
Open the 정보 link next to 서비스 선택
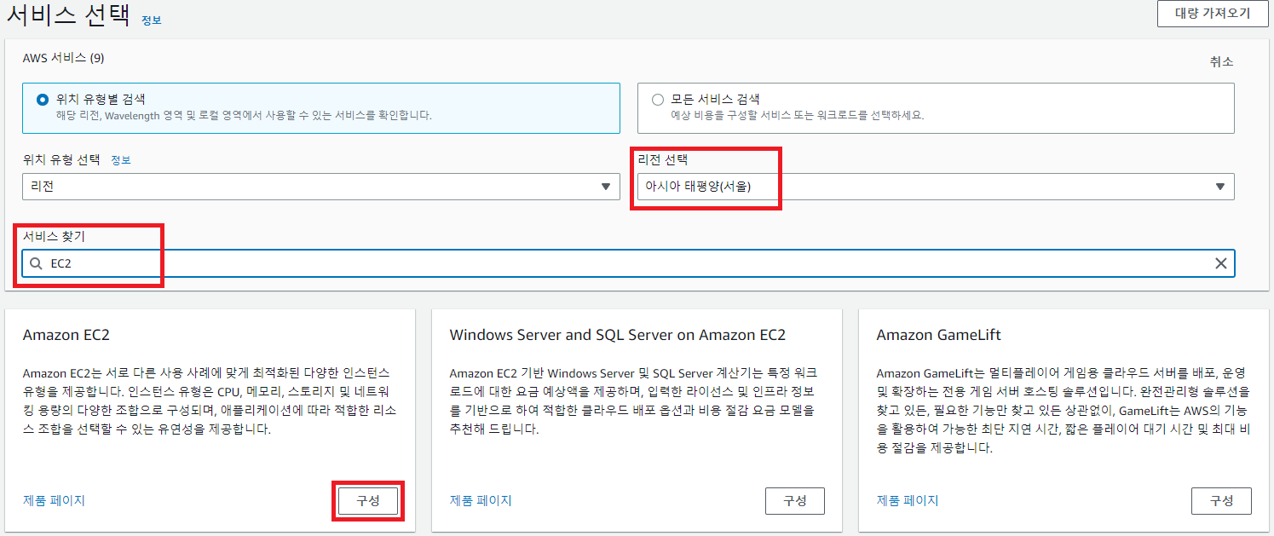point(151,20)
